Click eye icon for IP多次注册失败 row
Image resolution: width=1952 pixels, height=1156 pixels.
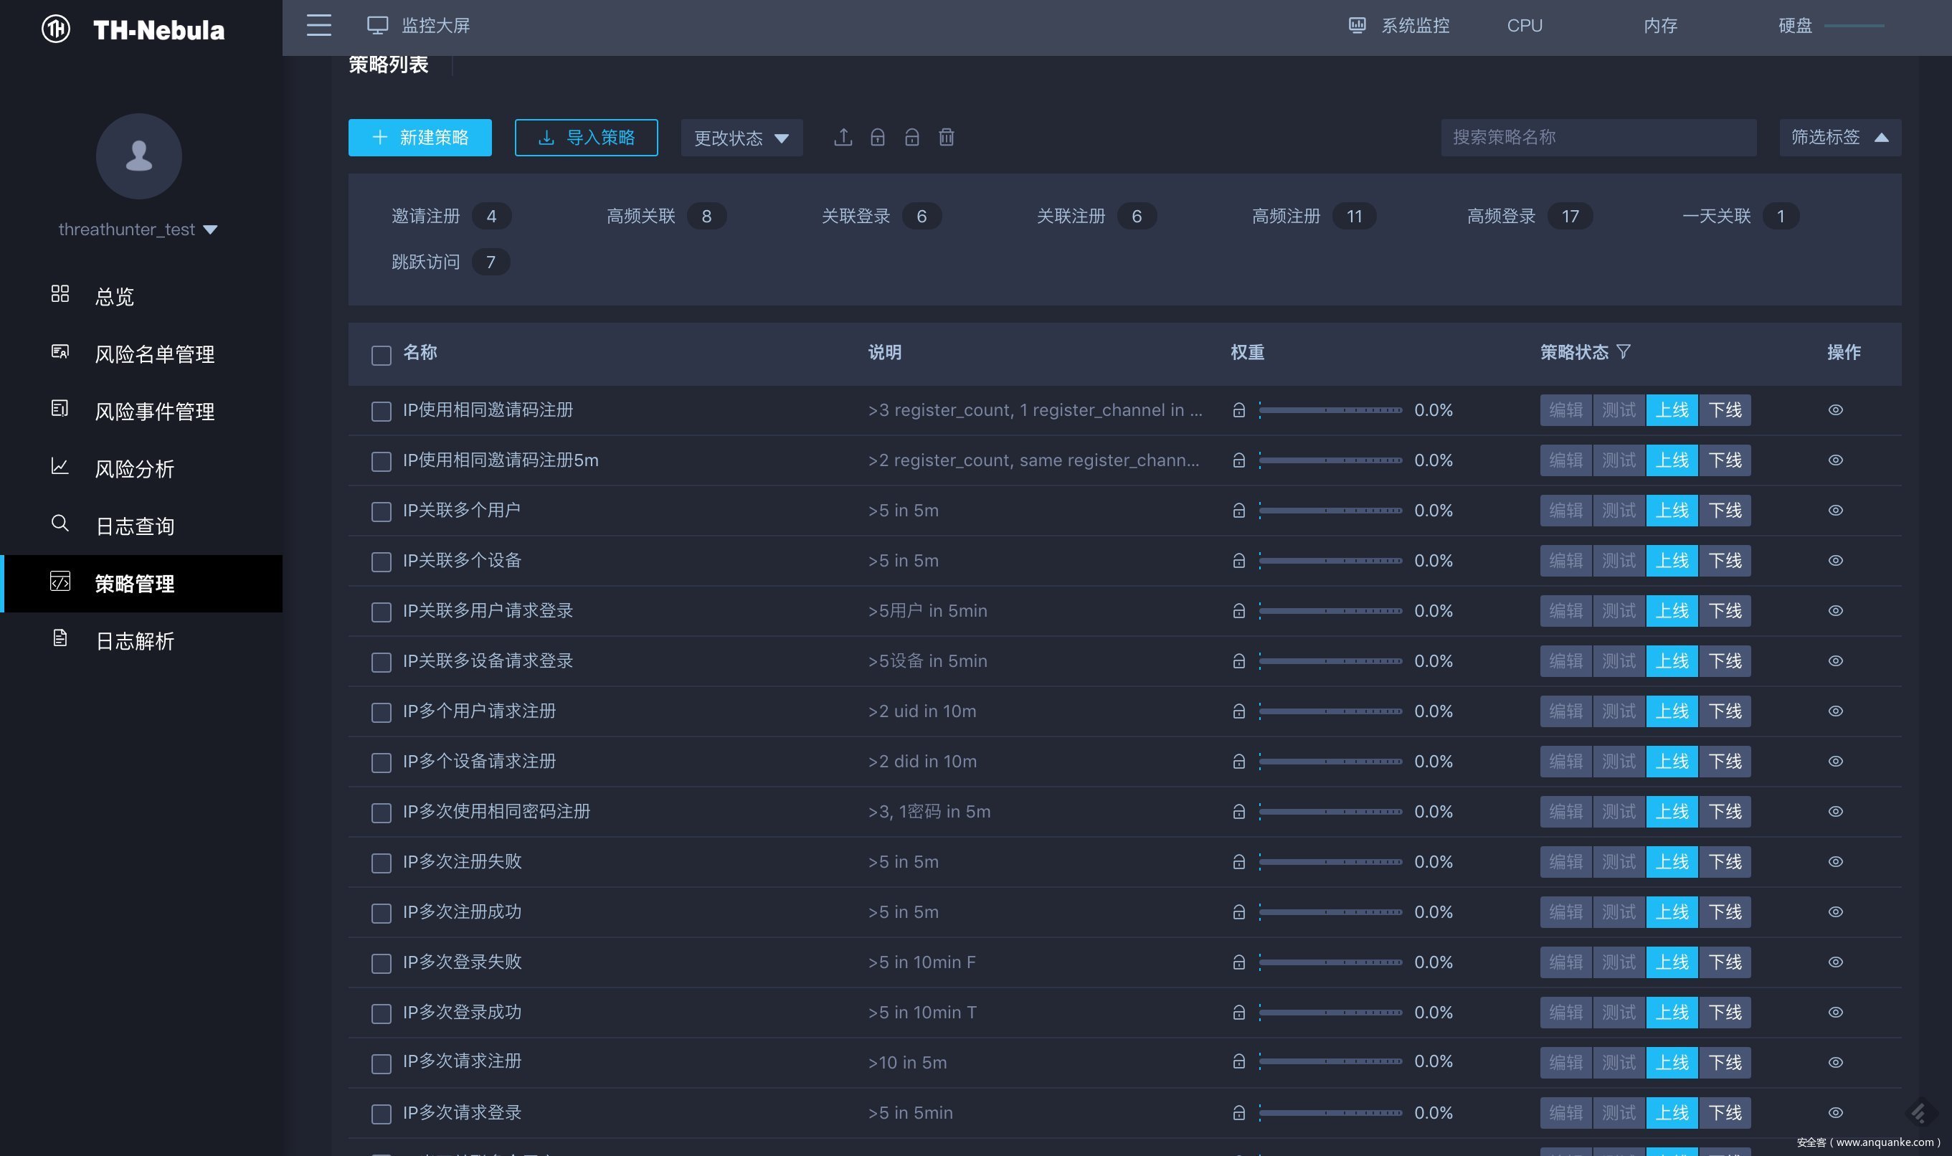tap(1835, 861)
